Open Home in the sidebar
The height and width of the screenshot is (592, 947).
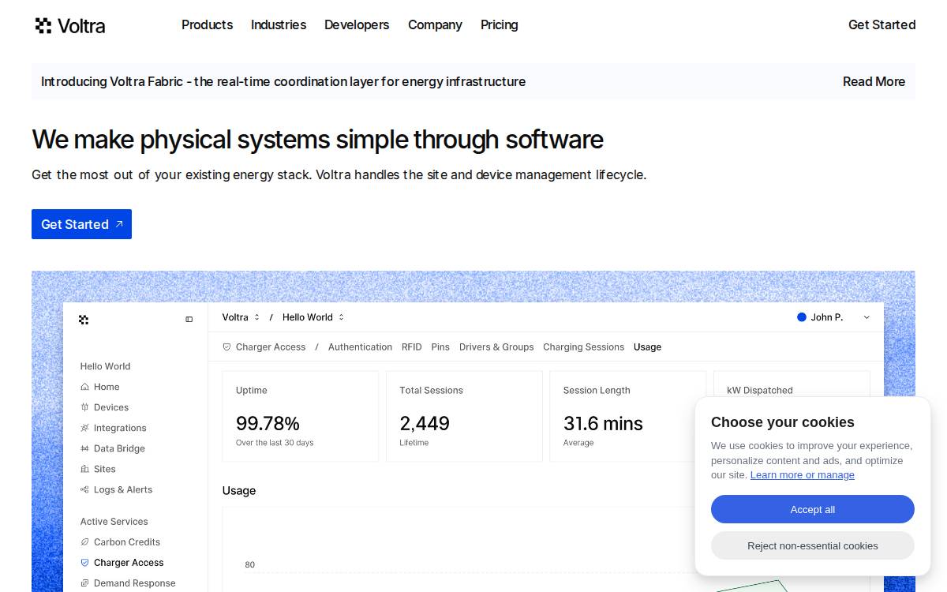(x=107, y=387)
